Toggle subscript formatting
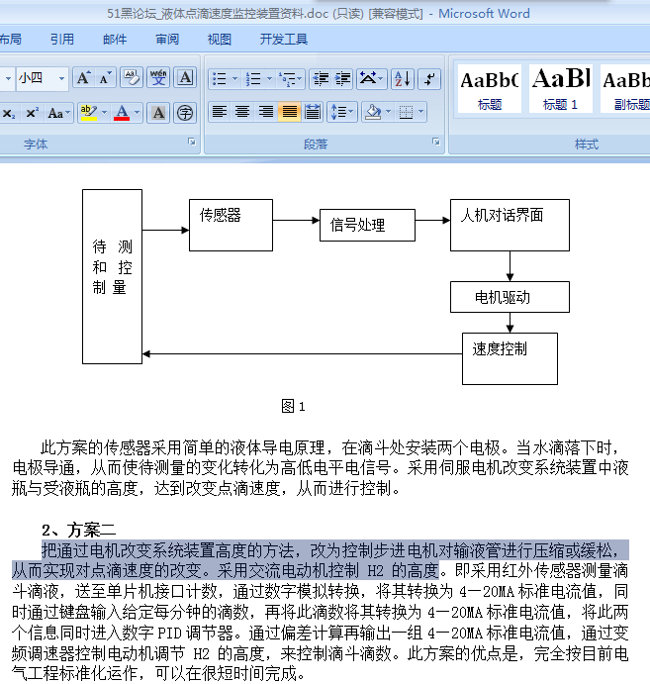 pyautogui.click(x=9, y=113)
